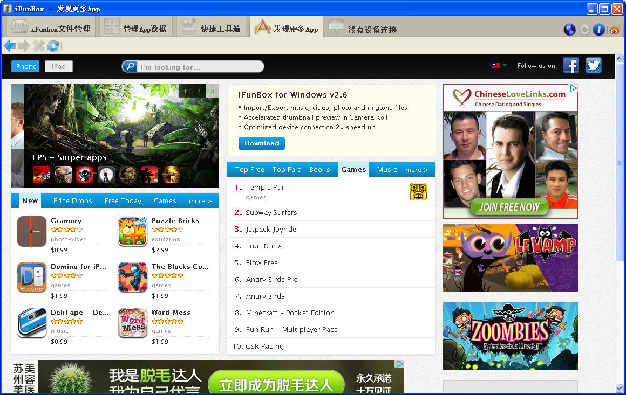Open the country flag dropdown

point(499,65)
